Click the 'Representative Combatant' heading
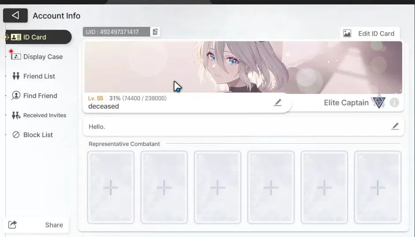This screenshot has width=415, height=237. click(124, 144)
